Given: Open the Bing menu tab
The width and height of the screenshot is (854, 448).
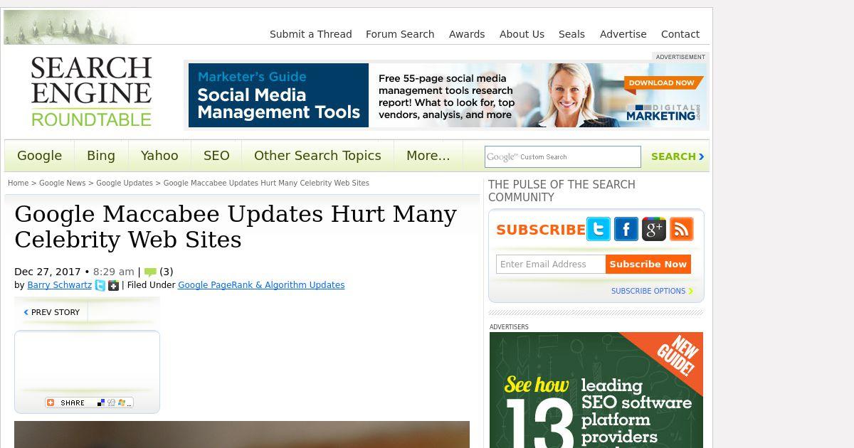Looking at the screenshot, I should pos(101,156).
